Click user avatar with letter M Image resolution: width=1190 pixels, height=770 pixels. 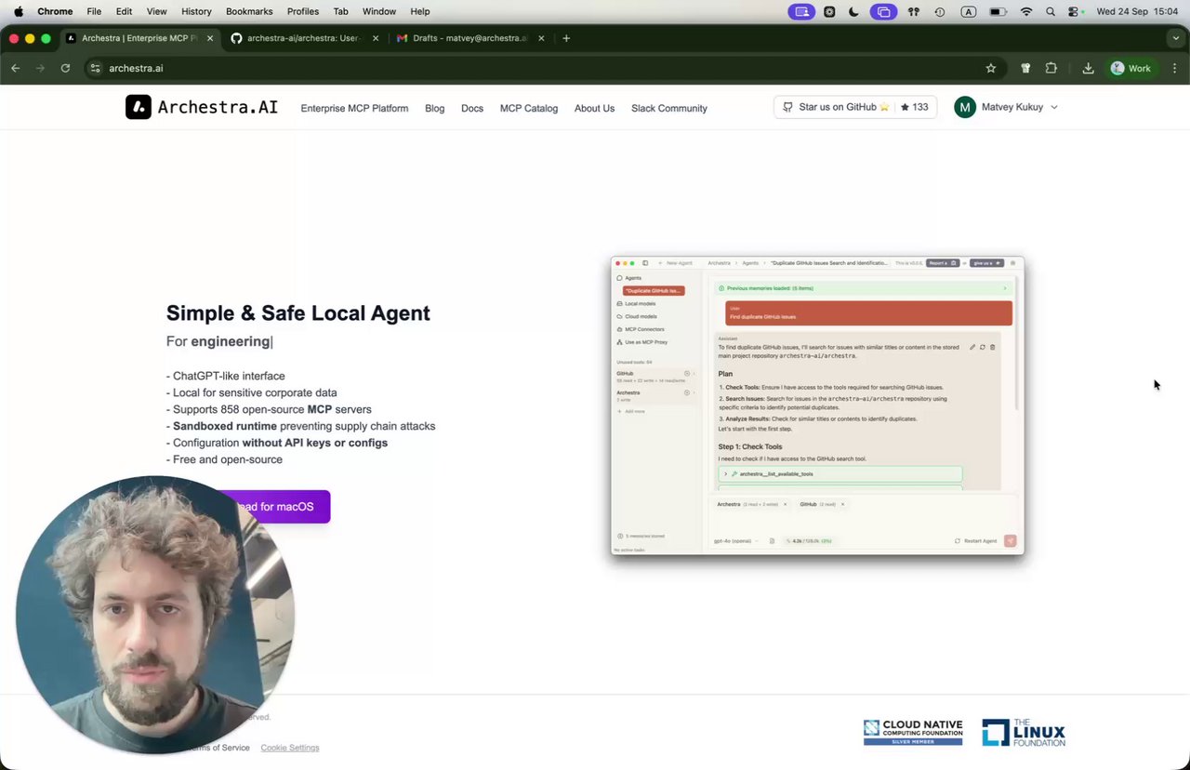click(x=965, y=107)
